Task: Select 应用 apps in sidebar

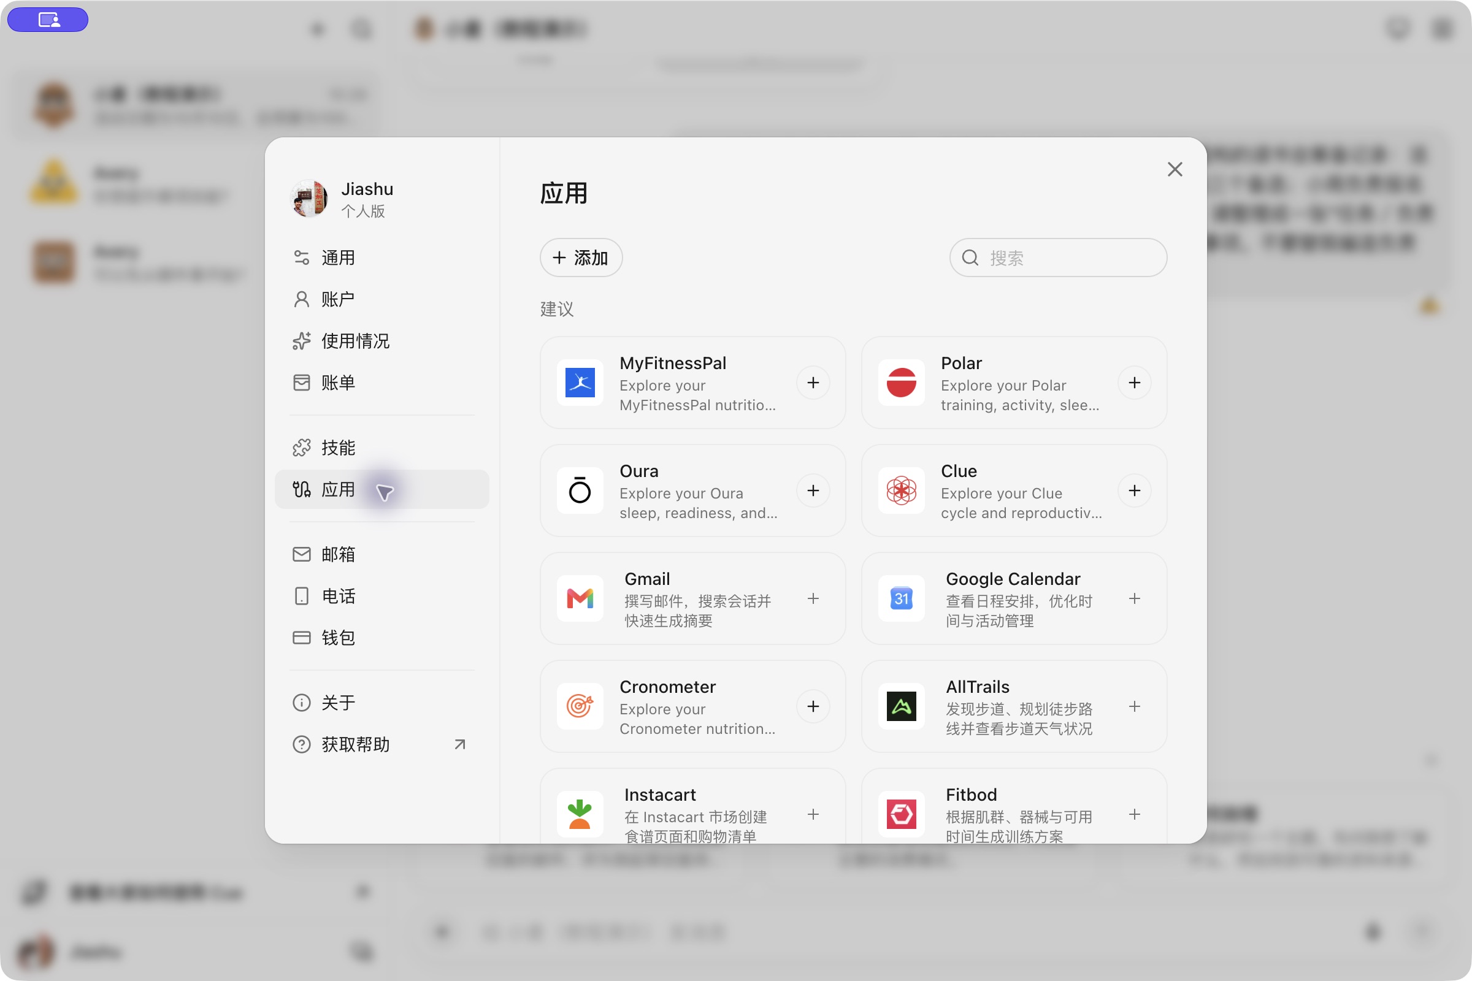Action: 381,489
